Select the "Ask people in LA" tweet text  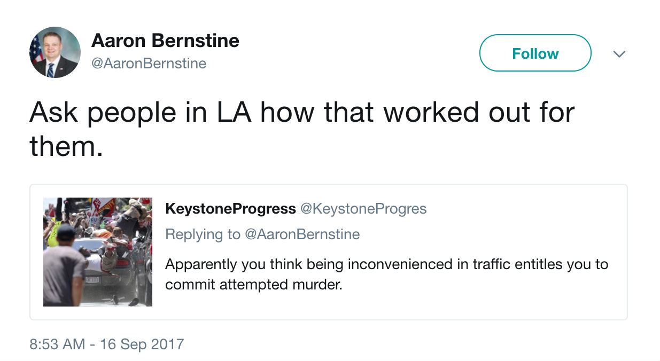click(301, 128)
